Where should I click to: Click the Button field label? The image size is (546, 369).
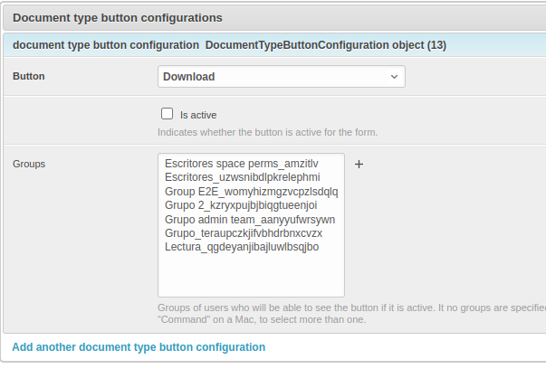coord(29,77)
